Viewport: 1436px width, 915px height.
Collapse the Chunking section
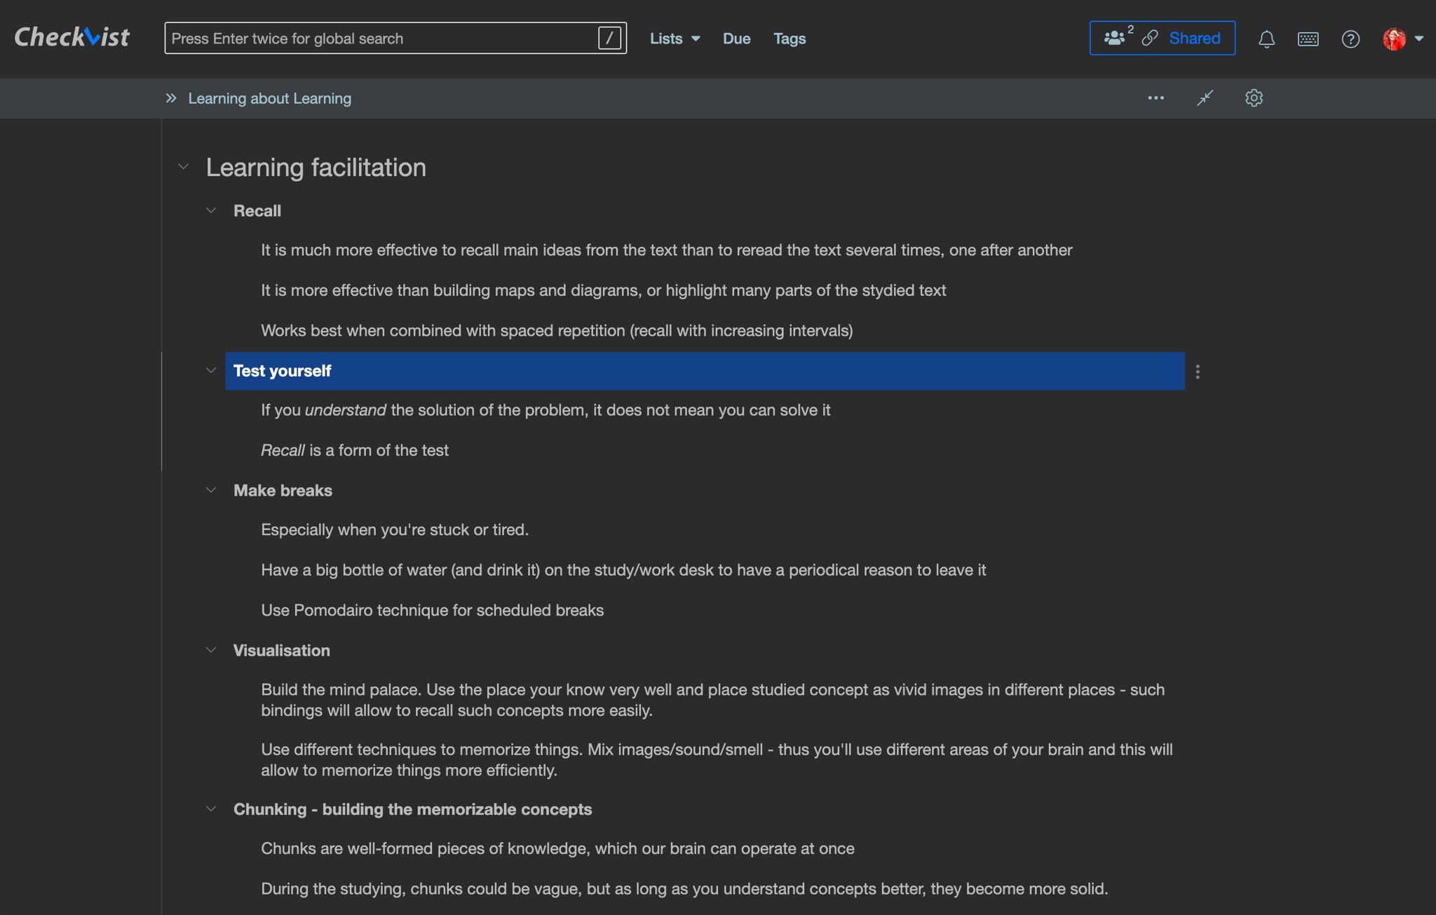[211, 808]
